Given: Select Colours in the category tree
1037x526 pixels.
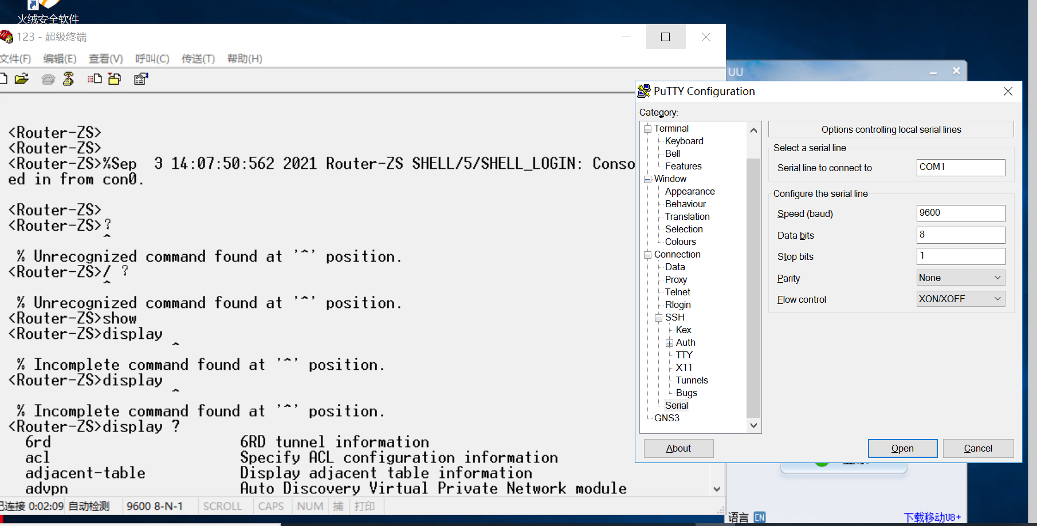Looking at the screenshot, I should (x=680, y=242).
